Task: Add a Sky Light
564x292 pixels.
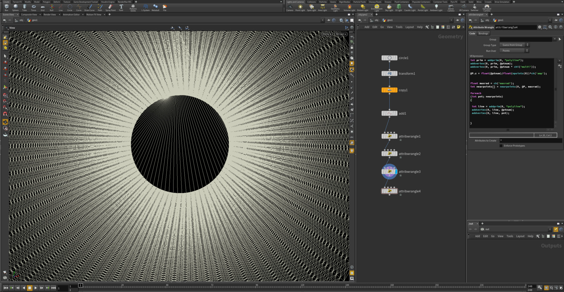Action: [389, 8]
